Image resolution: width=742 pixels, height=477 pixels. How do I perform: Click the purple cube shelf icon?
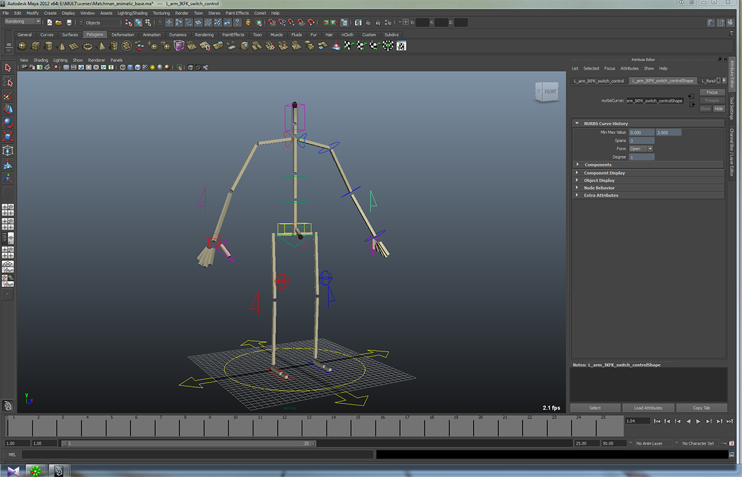click(x=179, y=46)
